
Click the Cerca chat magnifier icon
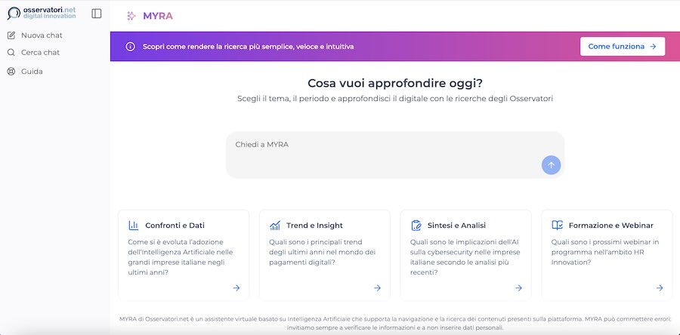click(11, 53)
